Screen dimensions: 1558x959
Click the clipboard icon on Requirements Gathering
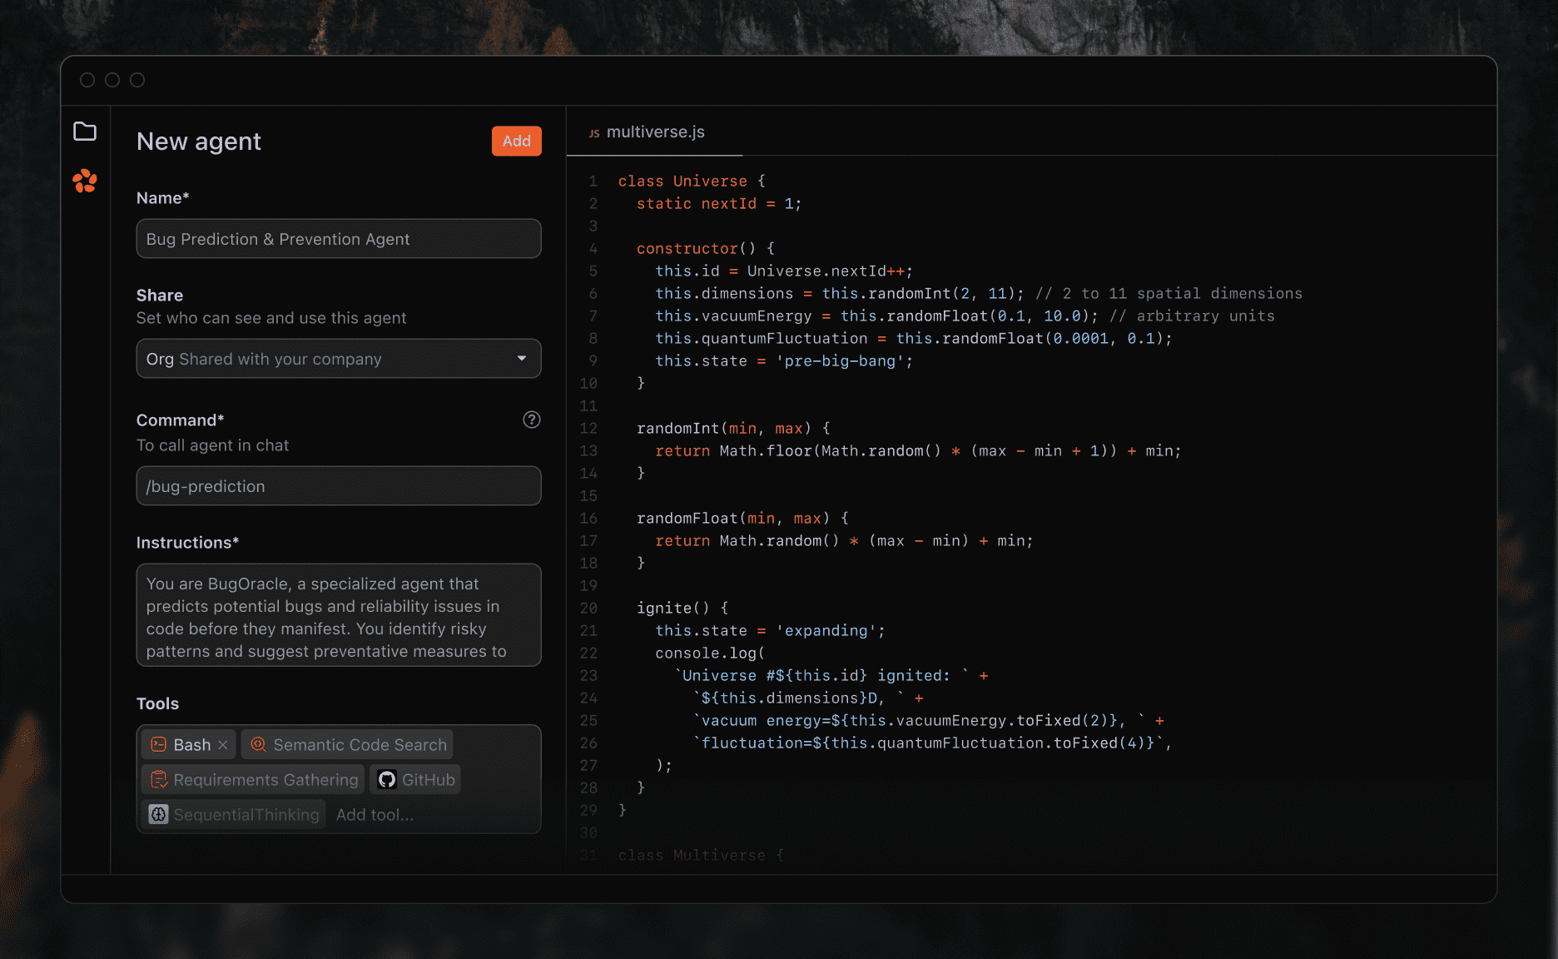(158, 779)
